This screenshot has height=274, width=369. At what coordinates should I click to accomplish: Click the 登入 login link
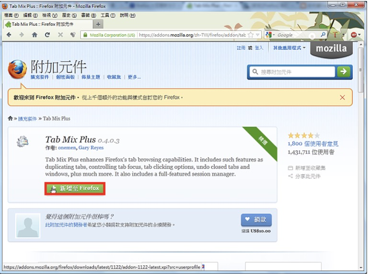(259, 48)
